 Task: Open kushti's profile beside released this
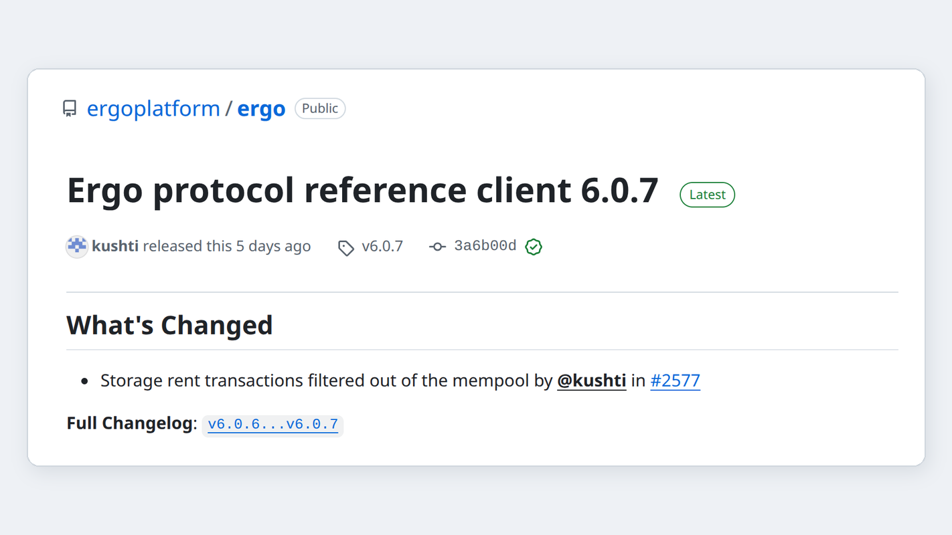[115, 246]
